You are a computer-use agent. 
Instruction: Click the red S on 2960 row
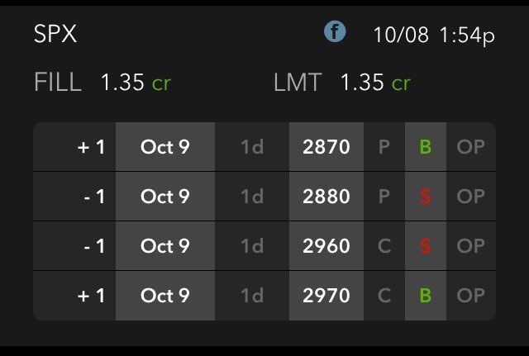pyautogui.click(x=426, y=245)
